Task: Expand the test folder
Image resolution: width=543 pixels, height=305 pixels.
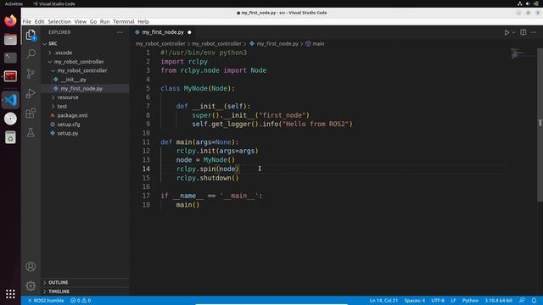Action: pos(85,107)
